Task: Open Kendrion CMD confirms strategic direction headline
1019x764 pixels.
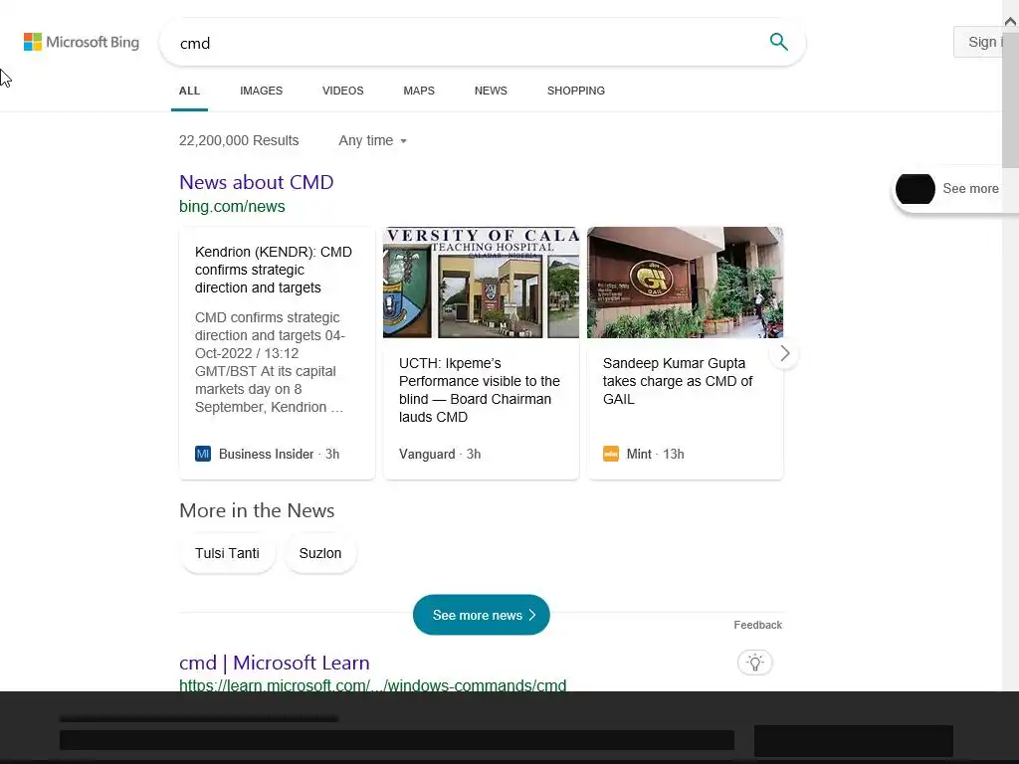Action: (274, 270)
